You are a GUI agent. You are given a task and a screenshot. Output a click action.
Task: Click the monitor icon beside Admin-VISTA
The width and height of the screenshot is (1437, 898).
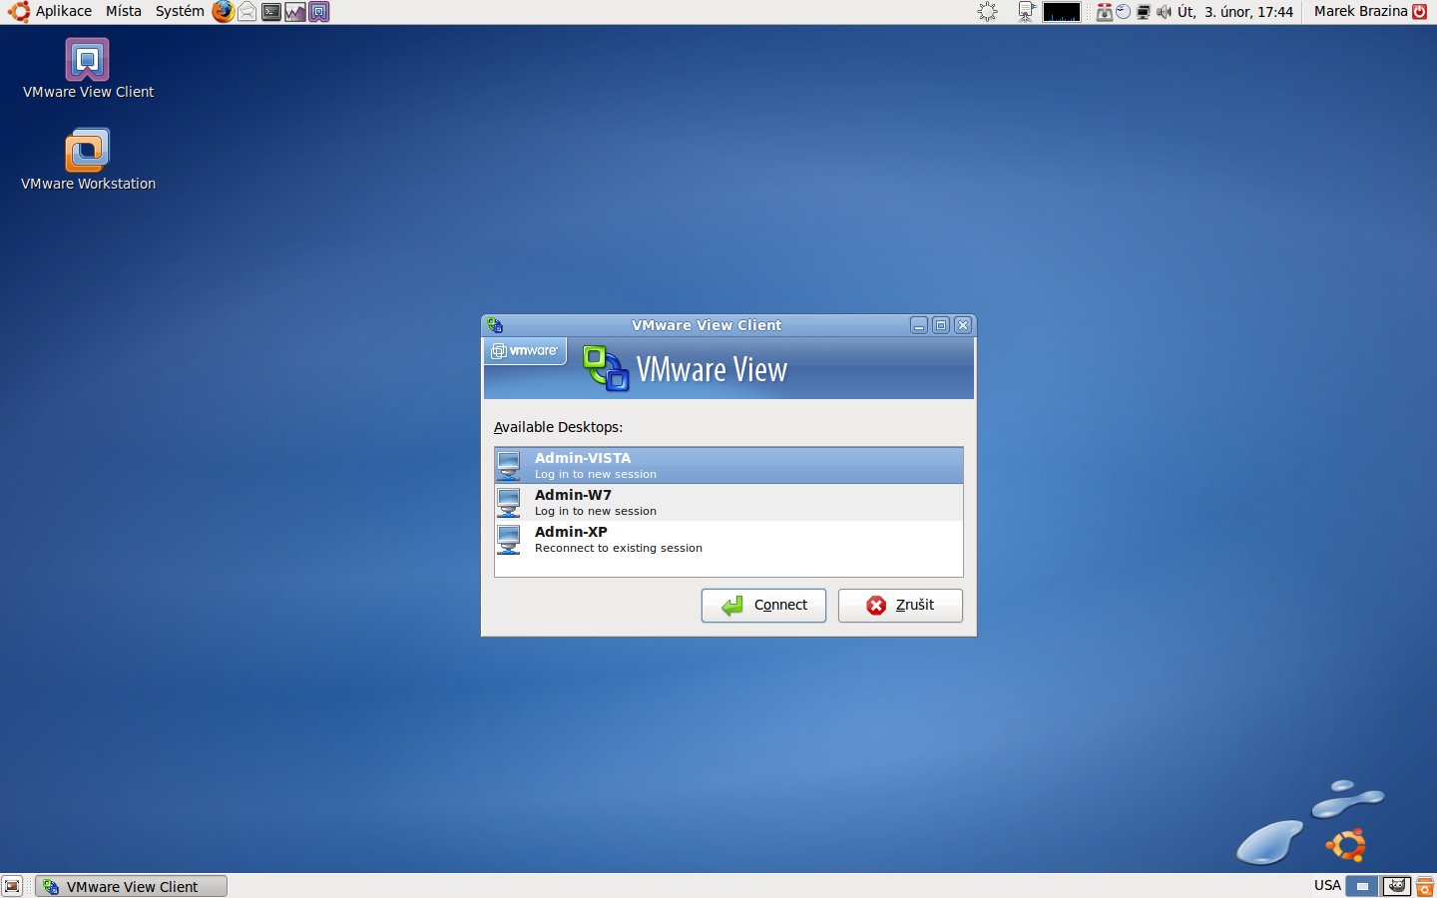pyautogui.click(x=509, y=466)
